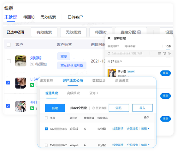Click the 待添加 status icon under 刘明明
The height and width of the screenshot is (151, 177).
tap(32, 64)
